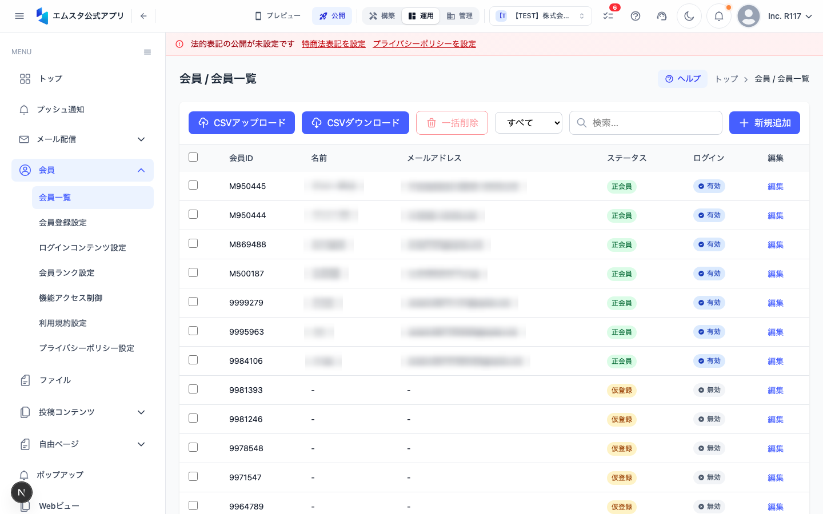823x514 pixels.
Task: Click the プッシュ通知 bell icon in sidebar
Action: 24,110
